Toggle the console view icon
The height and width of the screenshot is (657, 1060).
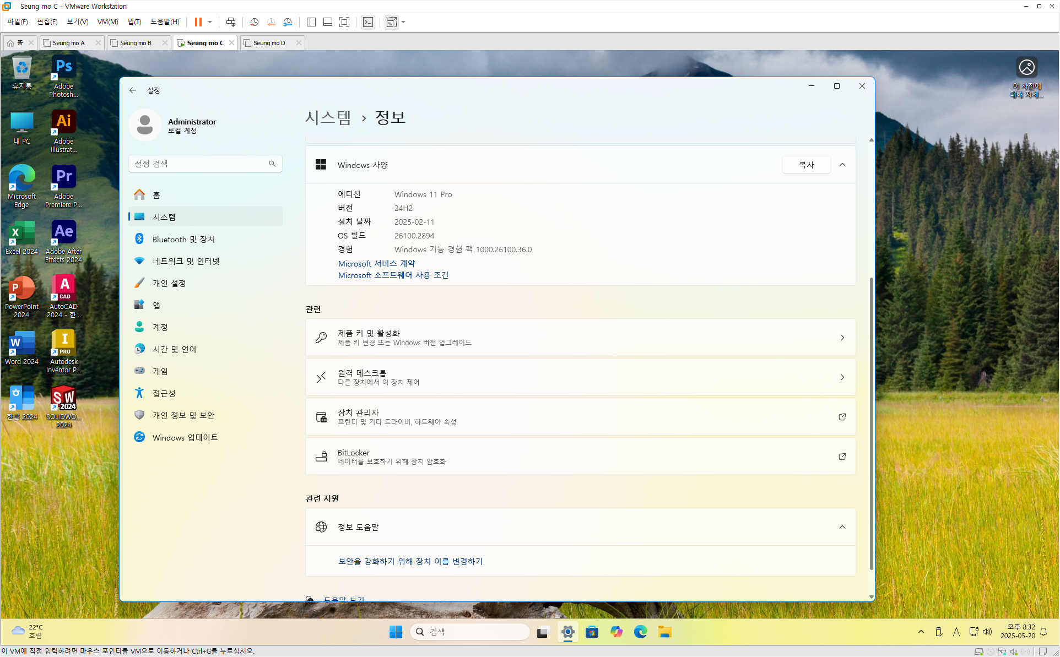pyautogui.click(x=368, y=22)
